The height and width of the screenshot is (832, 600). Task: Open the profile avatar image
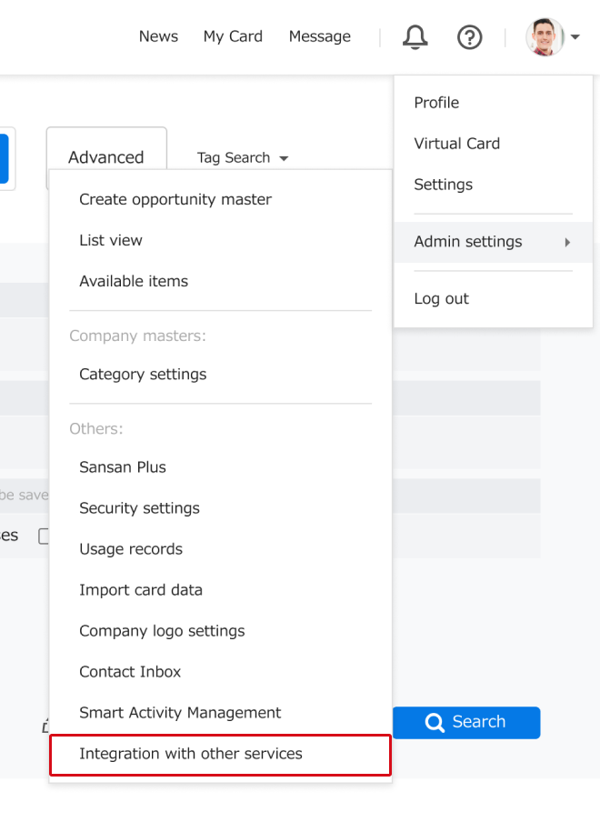click(545, 37)
